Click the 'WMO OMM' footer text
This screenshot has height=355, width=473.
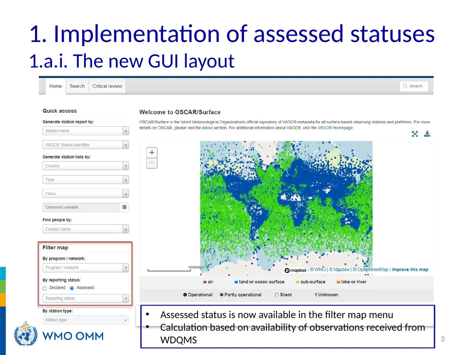(73, 336)
